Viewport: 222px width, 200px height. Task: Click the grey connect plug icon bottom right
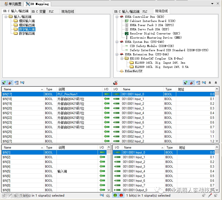[x=204, y=195]
